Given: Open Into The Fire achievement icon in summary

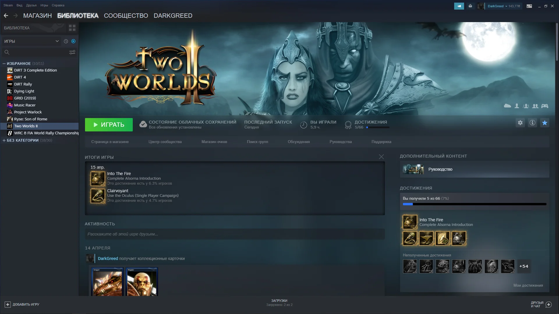Looking at the screenshot, I should (98, 179).
